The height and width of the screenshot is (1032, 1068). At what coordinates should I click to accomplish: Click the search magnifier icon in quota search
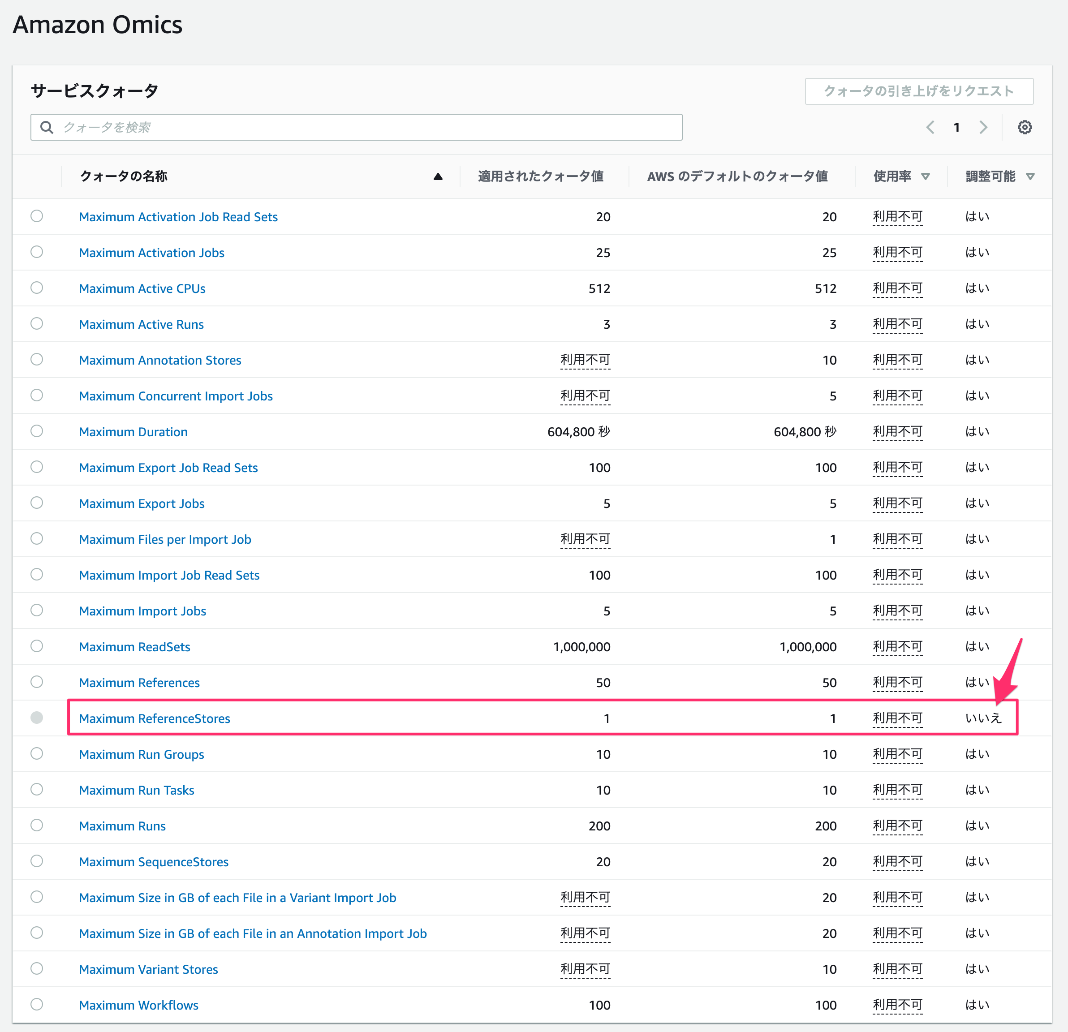tap(47, 127)
